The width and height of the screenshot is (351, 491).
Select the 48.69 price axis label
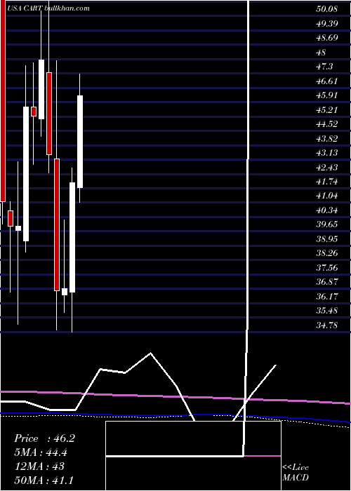327,38
